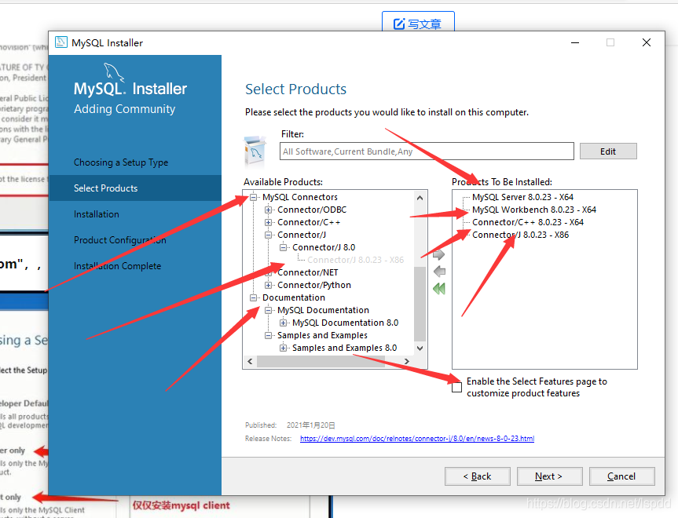Click the Filter text field
The image size is (678, 518).
point(427,151)
